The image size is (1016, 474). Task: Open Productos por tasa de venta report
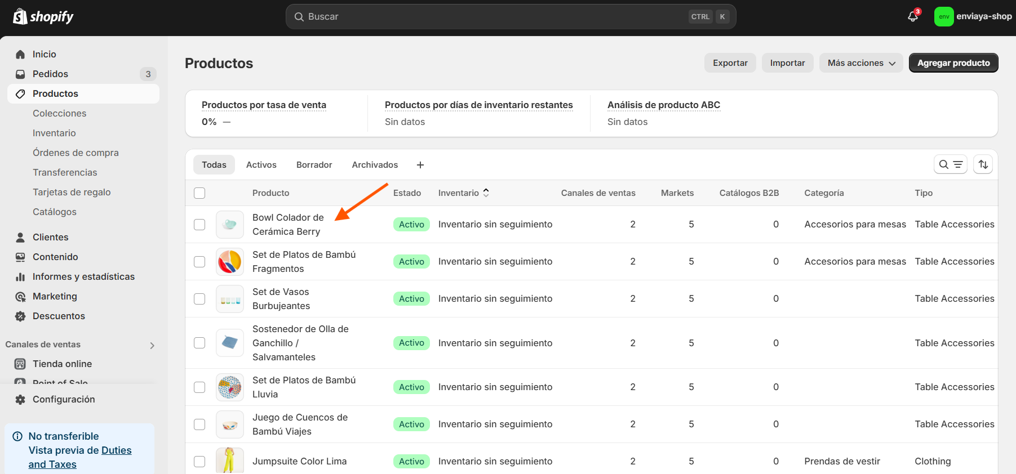(264, 105)
